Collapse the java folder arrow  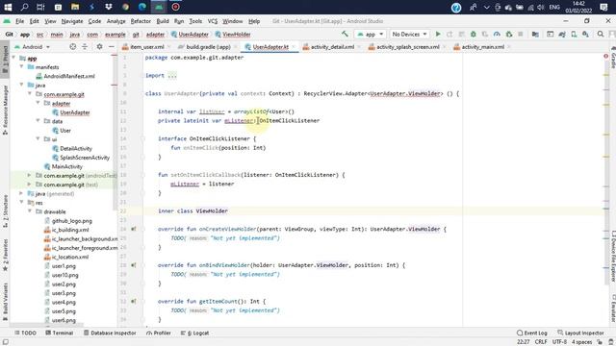(x=21, y=86)
